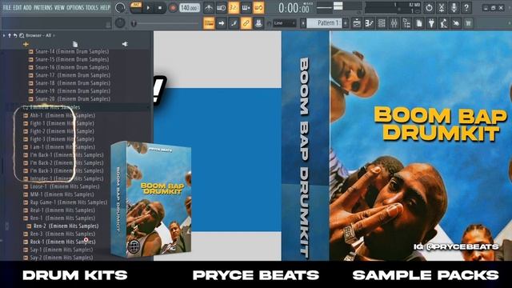Toggle wait for input before recording

click(221, 7)
